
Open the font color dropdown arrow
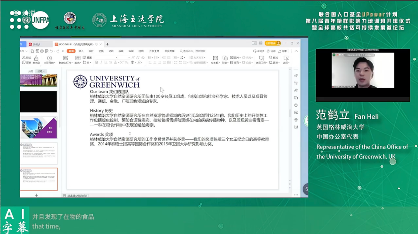tap(118, 63)
